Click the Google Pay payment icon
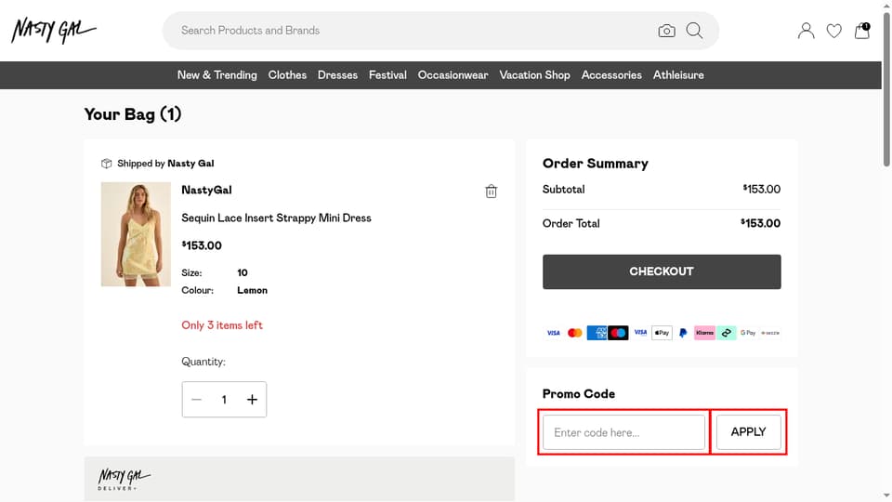892x502 pixels. tap(748, 333)
